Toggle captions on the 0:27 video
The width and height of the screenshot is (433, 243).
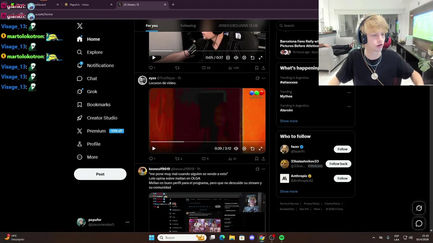[x=228, y=58]
